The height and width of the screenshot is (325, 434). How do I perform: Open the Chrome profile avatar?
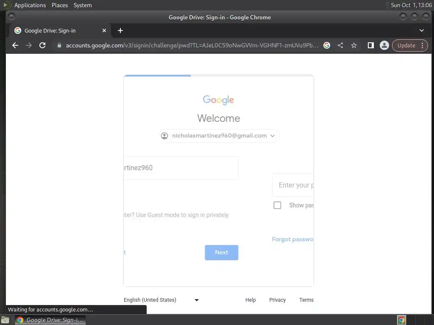(x=384, y=45)
